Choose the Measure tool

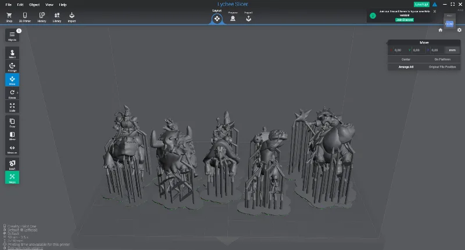(x=12, y=149)
